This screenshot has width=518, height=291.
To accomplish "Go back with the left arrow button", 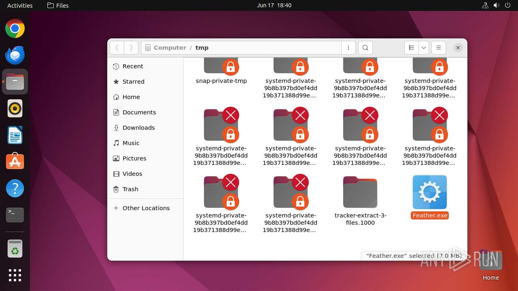I will pos(117,48).
